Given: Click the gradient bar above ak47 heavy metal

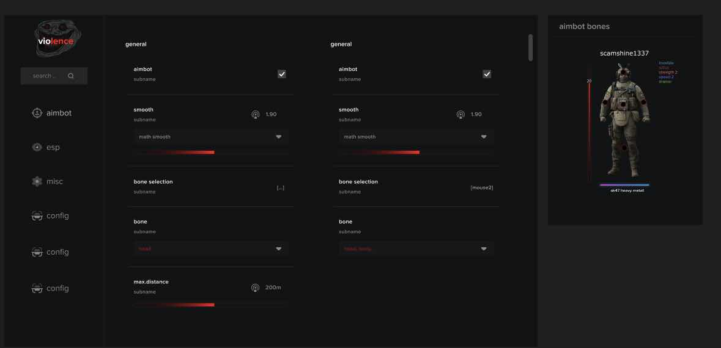Looking at the screenshot, I should click(624, 185).
